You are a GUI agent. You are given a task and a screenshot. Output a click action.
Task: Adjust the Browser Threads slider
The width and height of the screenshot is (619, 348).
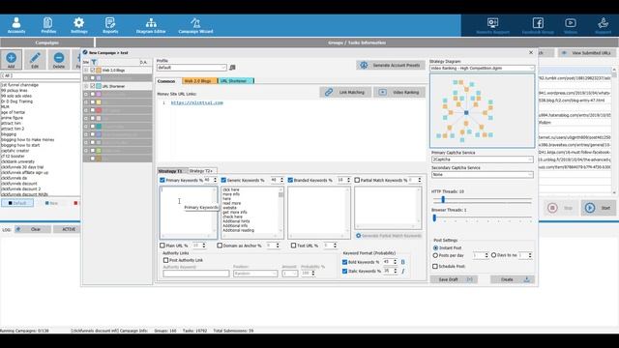482,217
